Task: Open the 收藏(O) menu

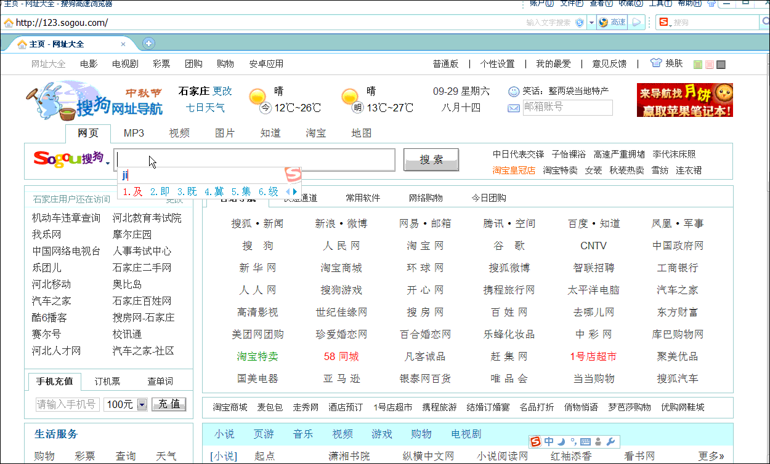Action: 630,3
